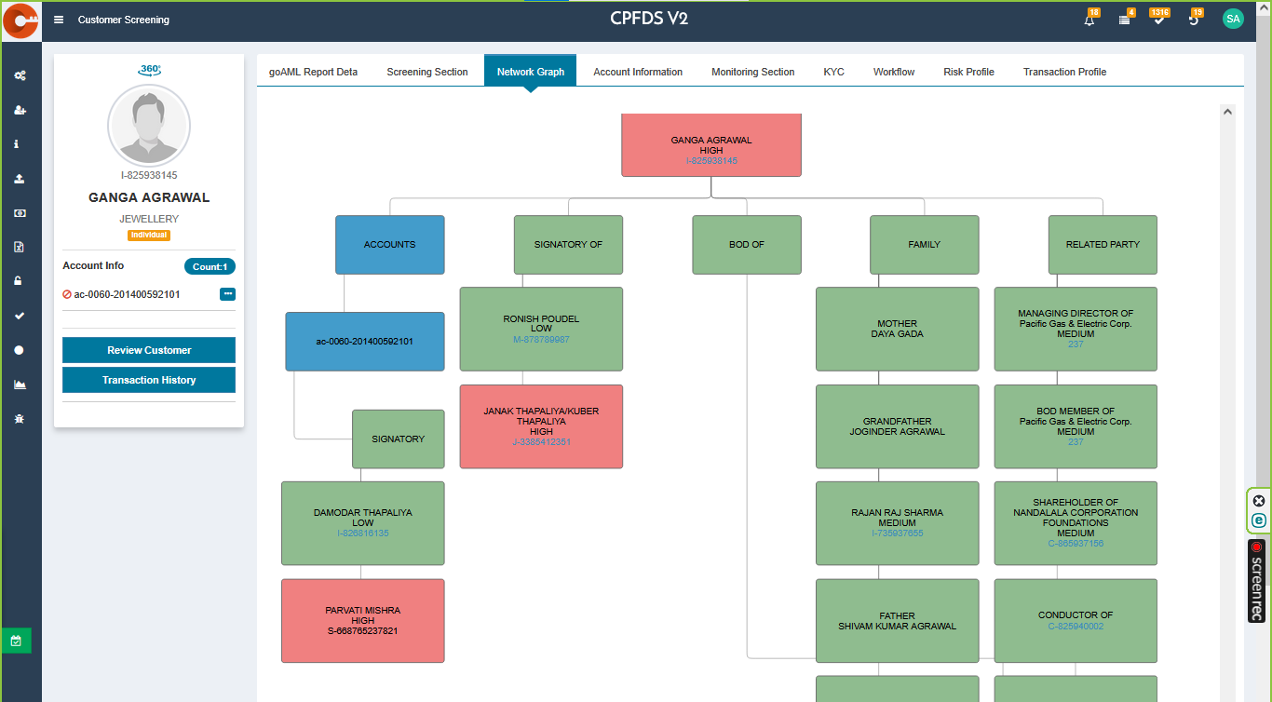Click the Review Customer button
The width and height of the screenshot is (1272, 702).
[x=149, y=350]
